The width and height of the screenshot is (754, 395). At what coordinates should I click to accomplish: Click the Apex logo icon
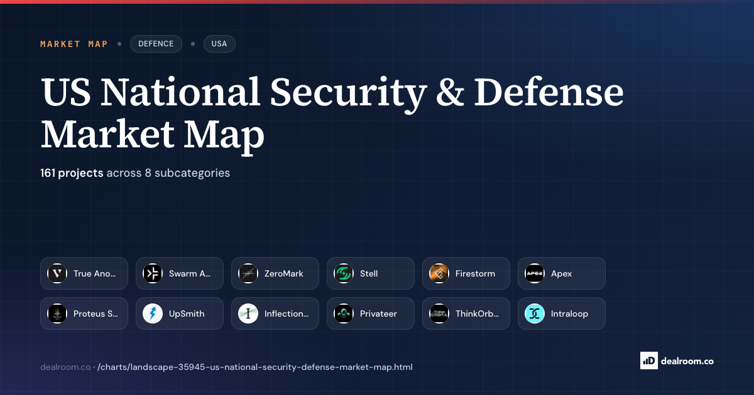click(535, 273)
